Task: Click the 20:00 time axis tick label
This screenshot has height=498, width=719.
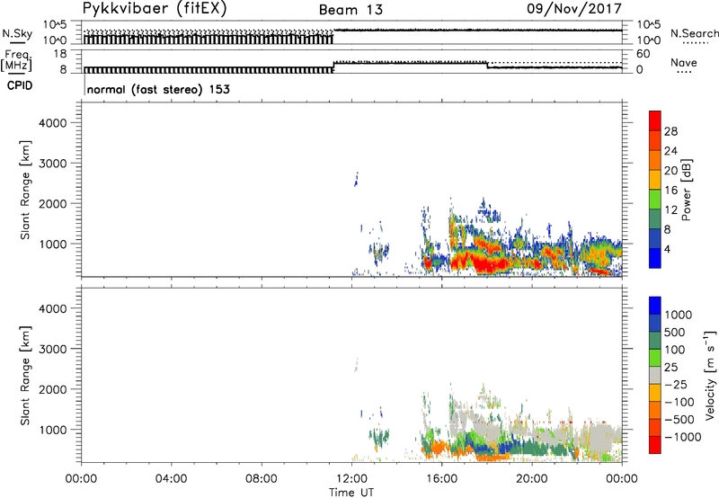Action: point(532,479)
